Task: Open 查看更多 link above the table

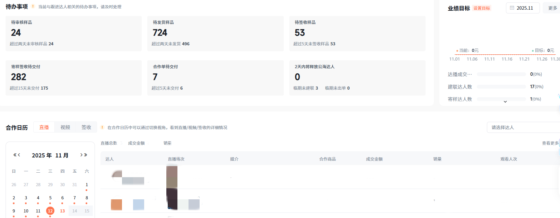Action: tap(550, 143)
